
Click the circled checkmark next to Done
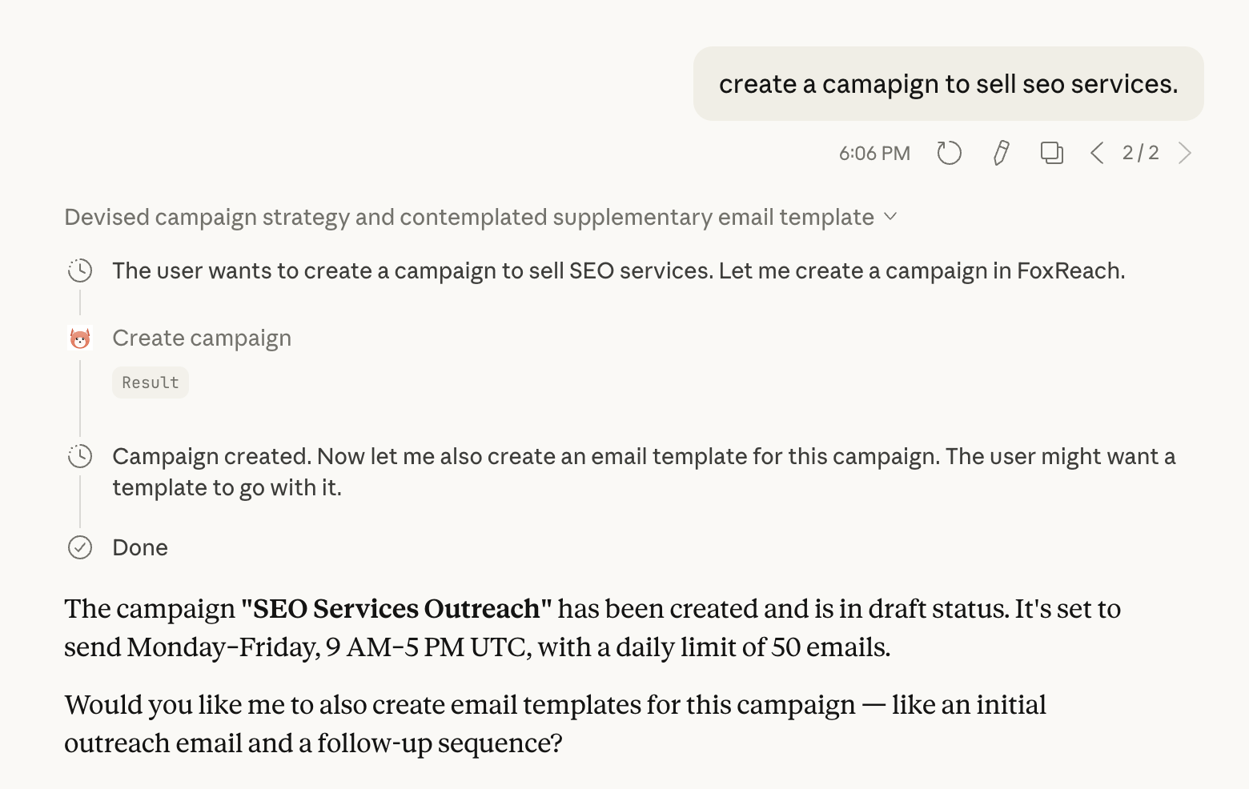pos(80,547)
